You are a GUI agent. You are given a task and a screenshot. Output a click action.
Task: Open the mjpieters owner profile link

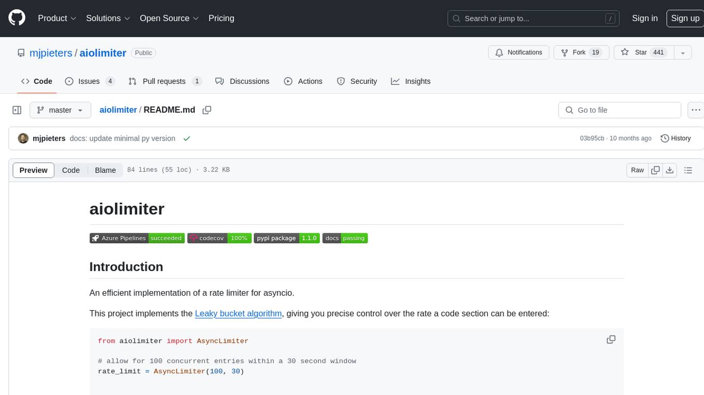pyautogui.click(x=51, y=53)
